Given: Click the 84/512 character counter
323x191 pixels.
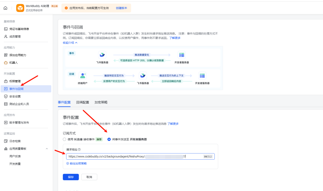Looking at the screenshot, I should (208, 157).
